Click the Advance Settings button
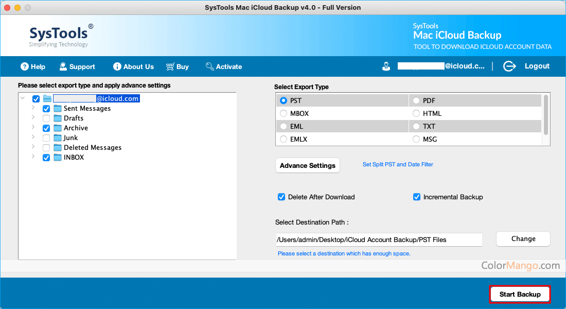 (x=308, y=165)
